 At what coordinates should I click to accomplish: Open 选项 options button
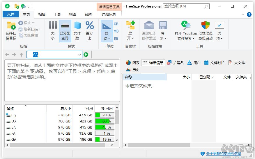(x=219, y=31)
